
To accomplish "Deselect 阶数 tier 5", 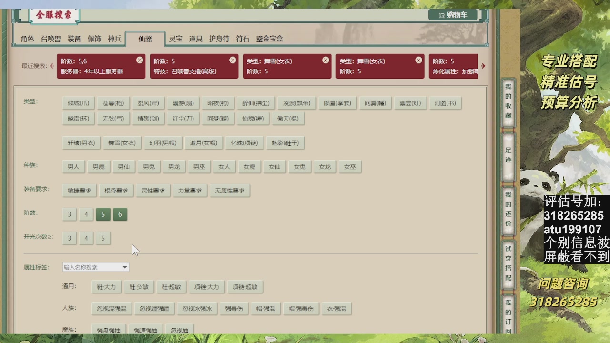I will [103, 214].
